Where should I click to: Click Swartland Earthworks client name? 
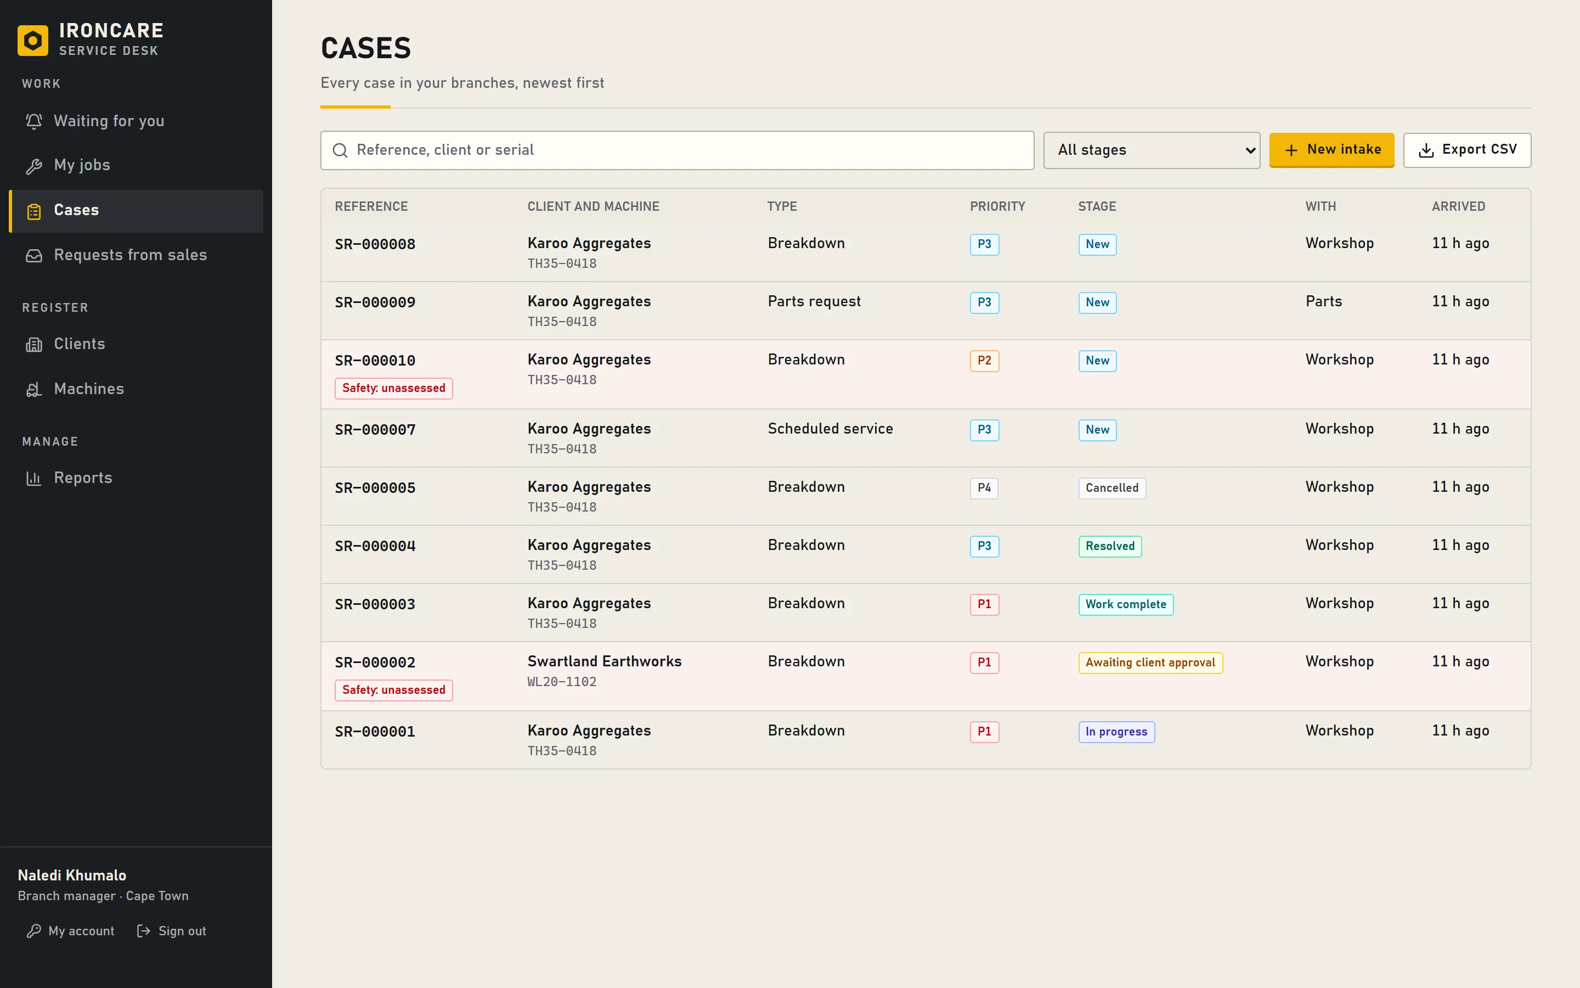click(x=605, y=662)
